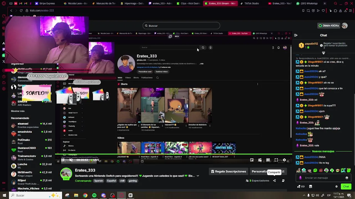Enter fullscreen on the stream player
This screenshot has height=199, width=355.
click(x=276, y=160)
